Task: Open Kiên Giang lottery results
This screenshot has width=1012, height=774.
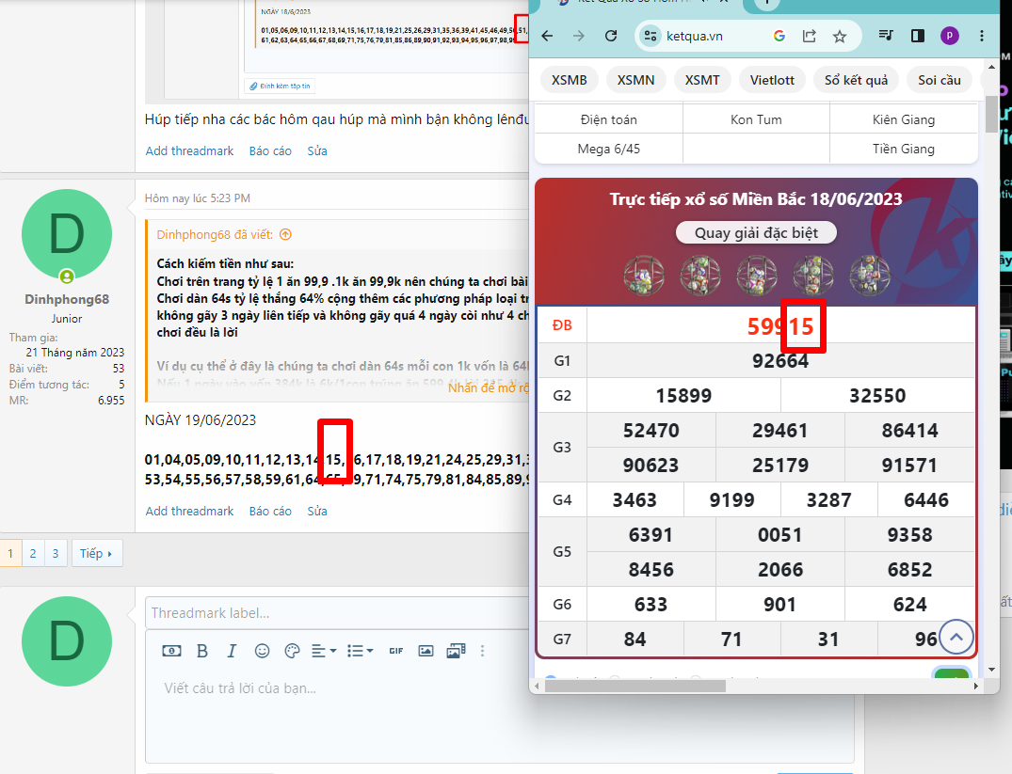Action: click(x=904, y=119)
